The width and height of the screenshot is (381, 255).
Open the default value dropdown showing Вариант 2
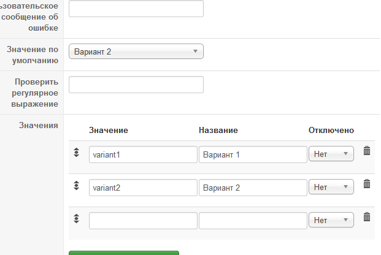tap(136, 52)
